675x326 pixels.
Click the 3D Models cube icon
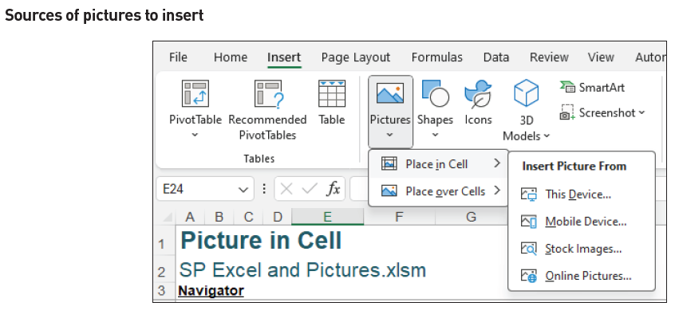click(x=526, y=93)
